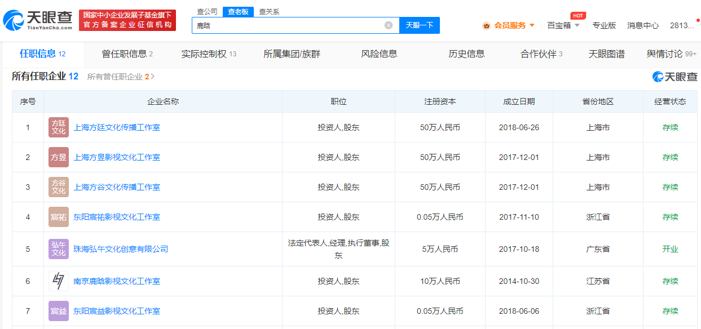Open the 风险信息 tab

point(379,54)
